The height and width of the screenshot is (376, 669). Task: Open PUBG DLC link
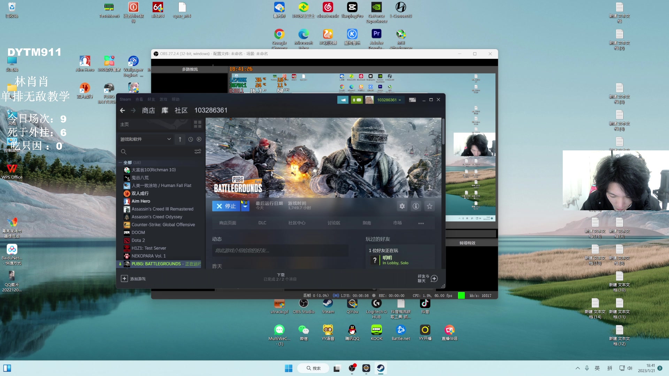pos(262,223)
